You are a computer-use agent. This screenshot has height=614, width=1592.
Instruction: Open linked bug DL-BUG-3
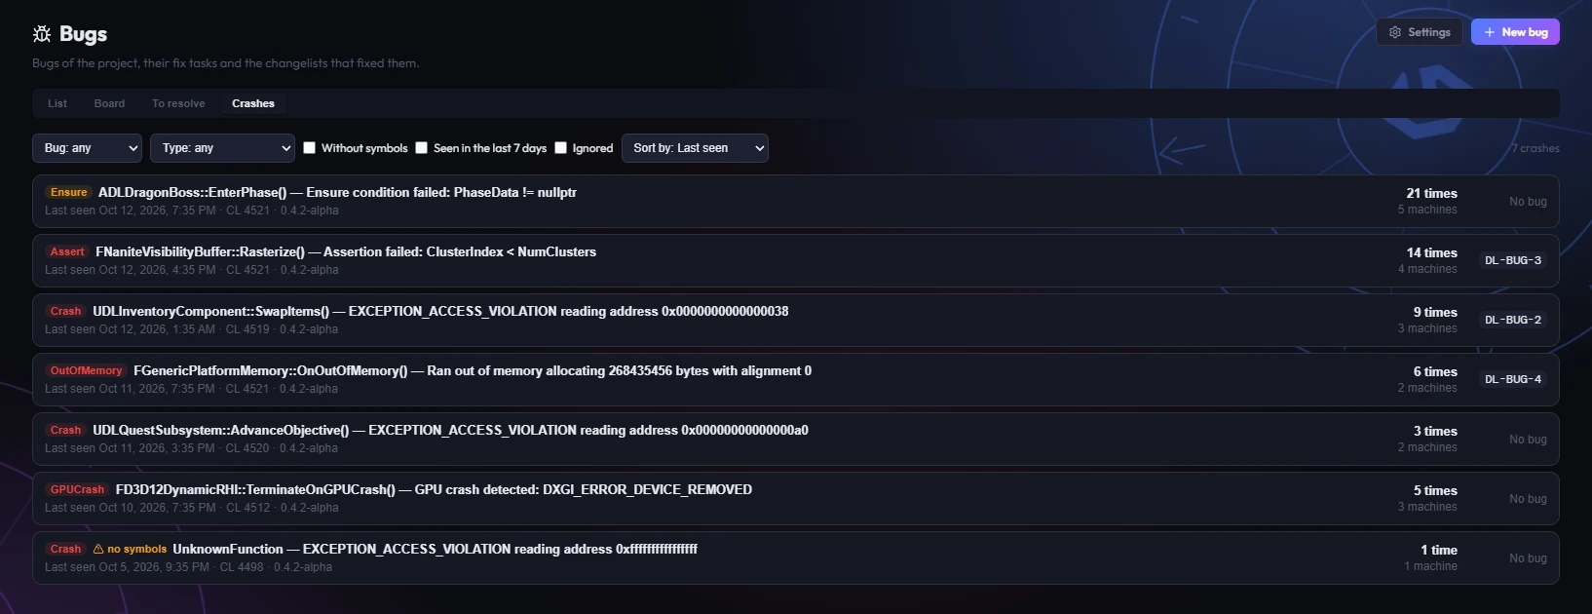1513,260
